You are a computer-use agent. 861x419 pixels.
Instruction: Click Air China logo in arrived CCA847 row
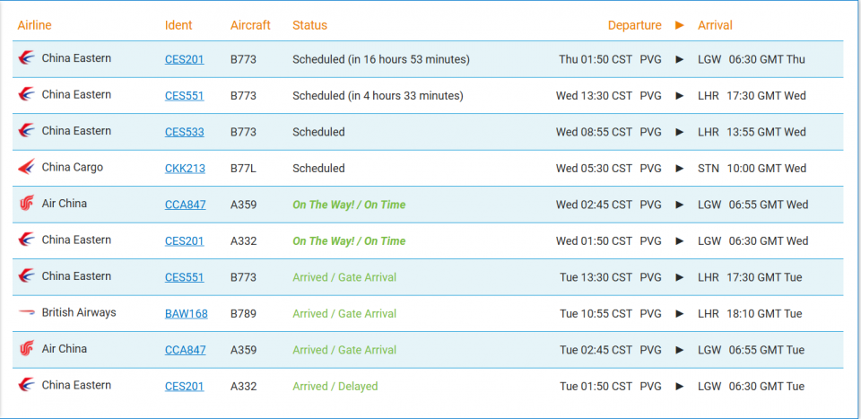26,349
